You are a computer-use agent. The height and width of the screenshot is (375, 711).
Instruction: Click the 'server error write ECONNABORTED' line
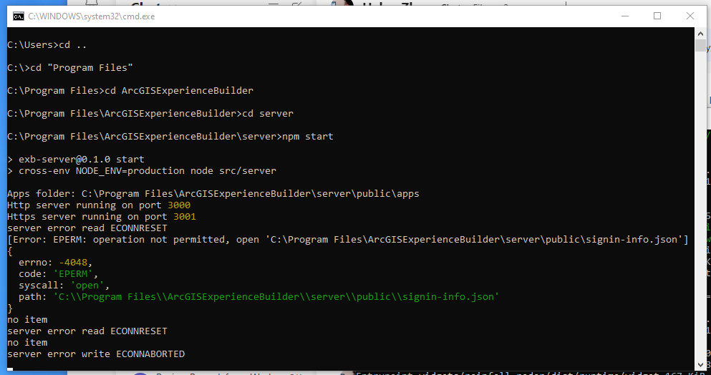[96, 354]
